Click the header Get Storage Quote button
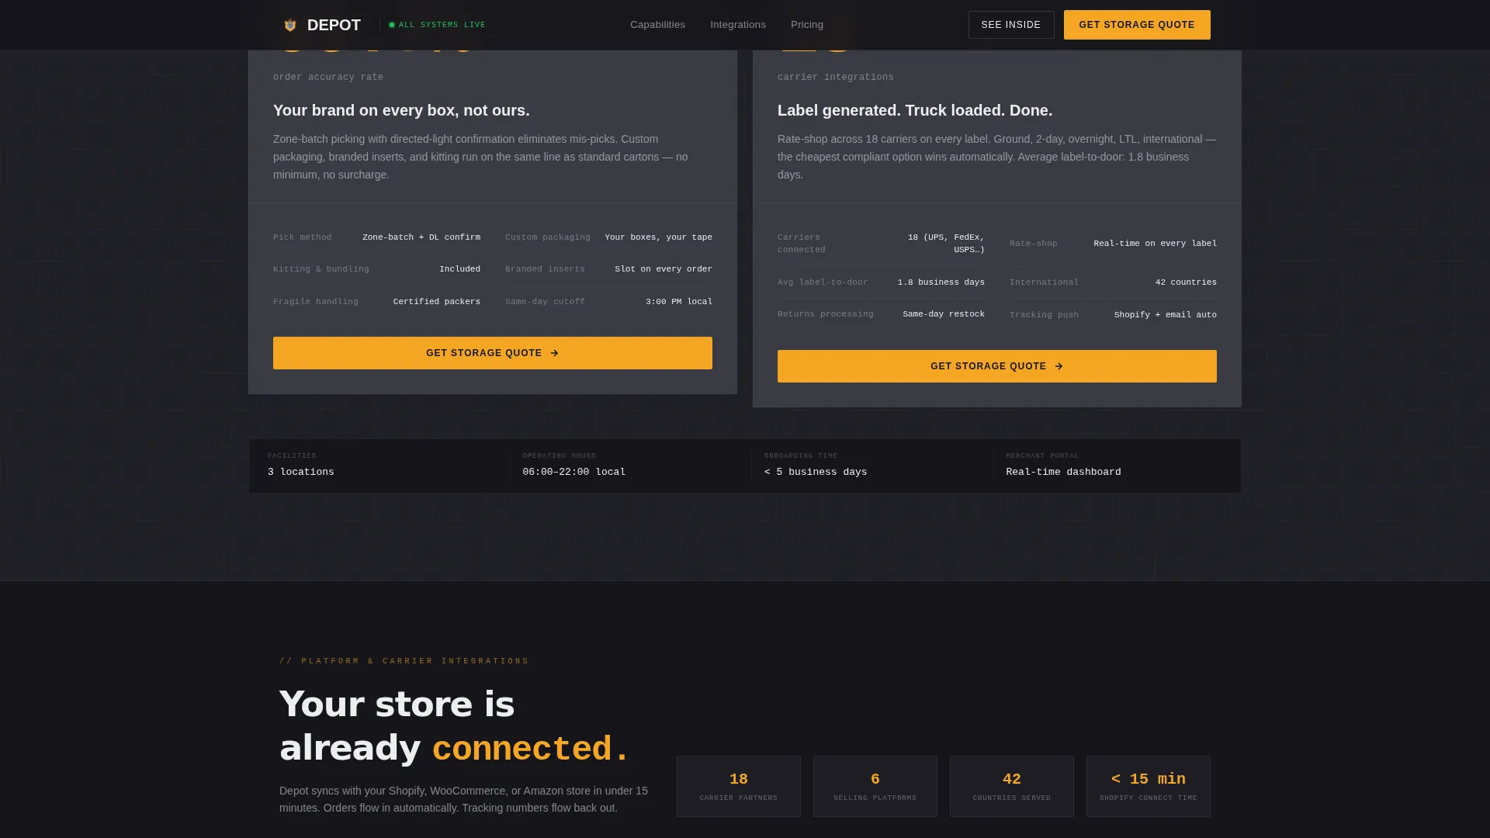 (1137, 25)
